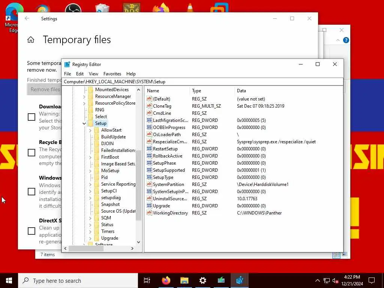Click the tree pane vertical scrollbar thumb

click(x=139, y=185)
